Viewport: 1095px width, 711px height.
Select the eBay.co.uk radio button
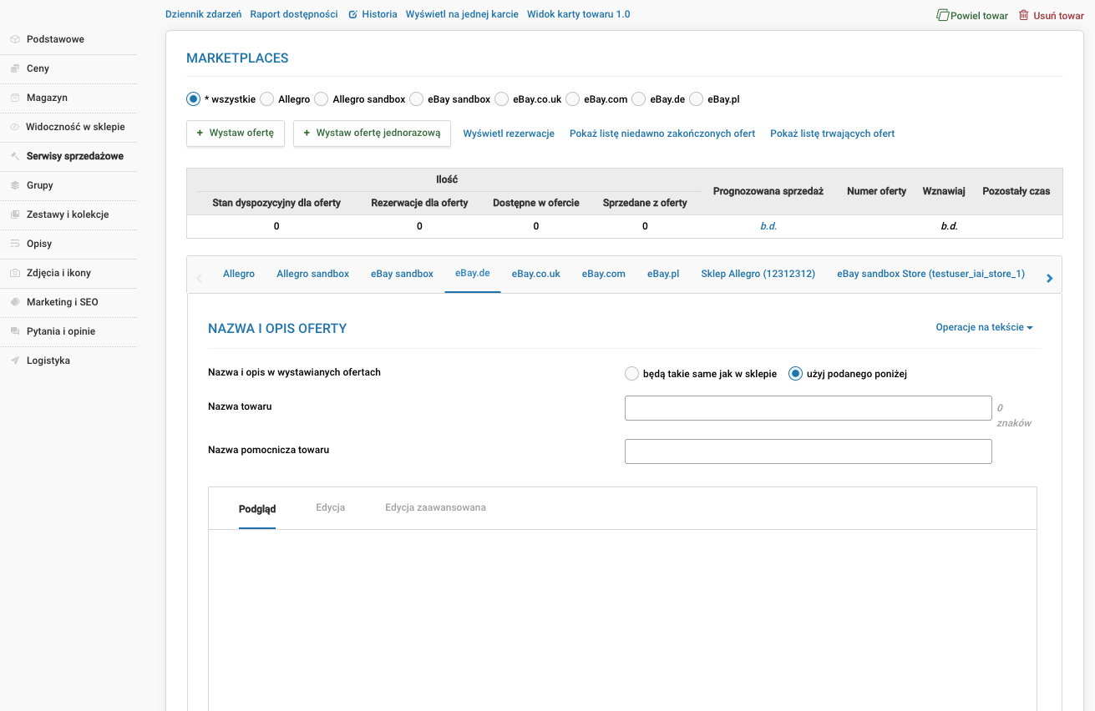(x=502, y=99)
